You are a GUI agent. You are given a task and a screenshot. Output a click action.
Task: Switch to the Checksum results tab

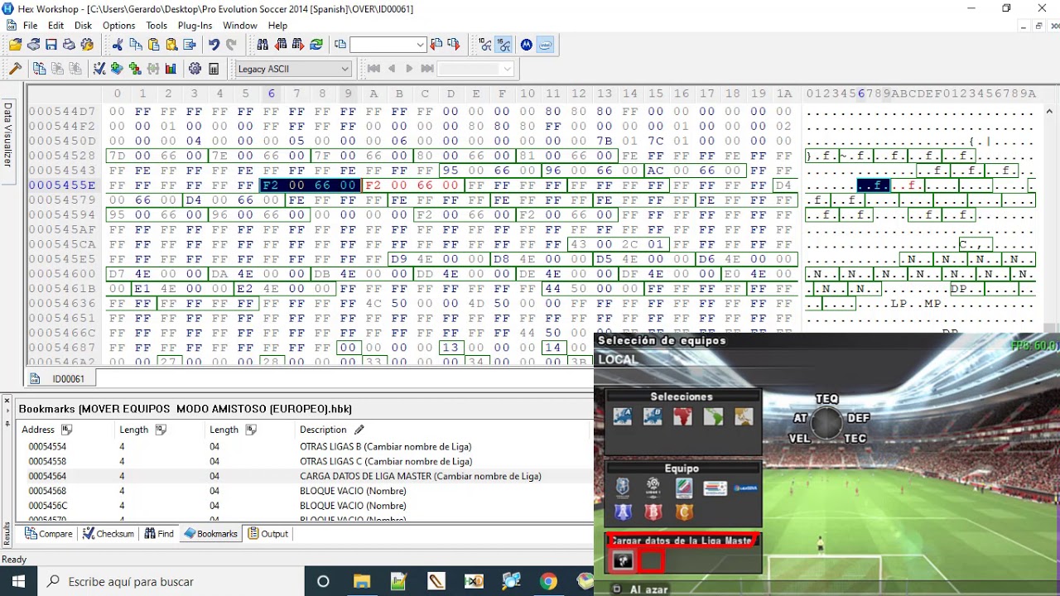coord(108,534)
